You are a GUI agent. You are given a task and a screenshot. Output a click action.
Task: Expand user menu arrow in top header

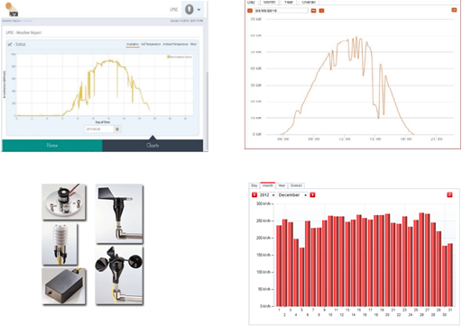pos(199,10)
